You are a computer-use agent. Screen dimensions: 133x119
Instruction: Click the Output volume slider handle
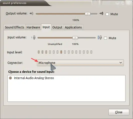(x=88, y=14)
